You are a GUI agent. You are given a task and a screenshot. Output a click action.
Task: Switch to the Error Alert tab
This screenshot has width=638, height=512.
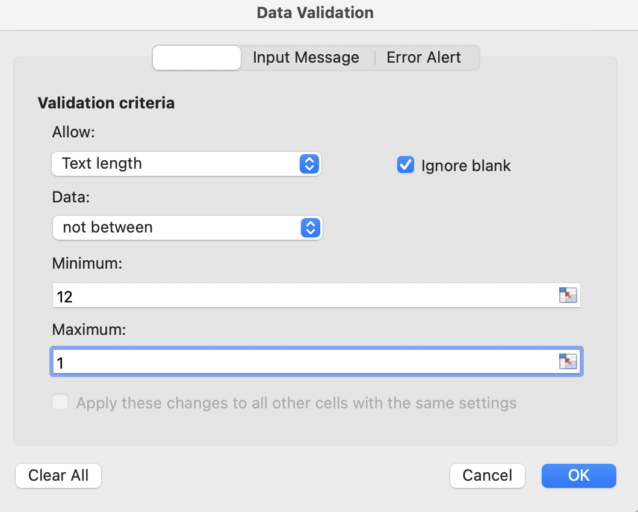coord(424,58)
